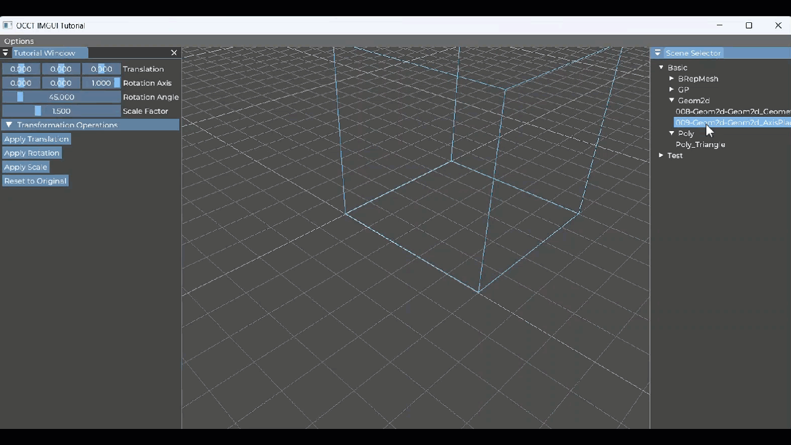791x445 pixels.
Task: Expand the GP tree node
Action: (x=672, y=90)
